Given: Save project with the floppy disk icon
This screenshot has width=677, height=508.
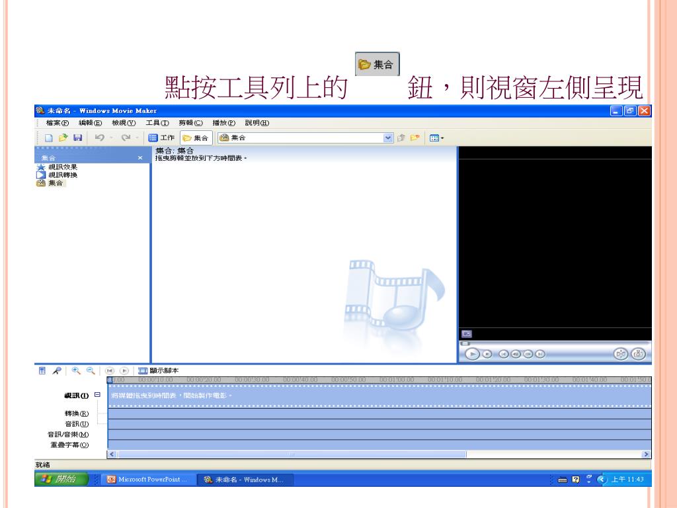Looking at the screenshot, I should (x=78, y=138).
